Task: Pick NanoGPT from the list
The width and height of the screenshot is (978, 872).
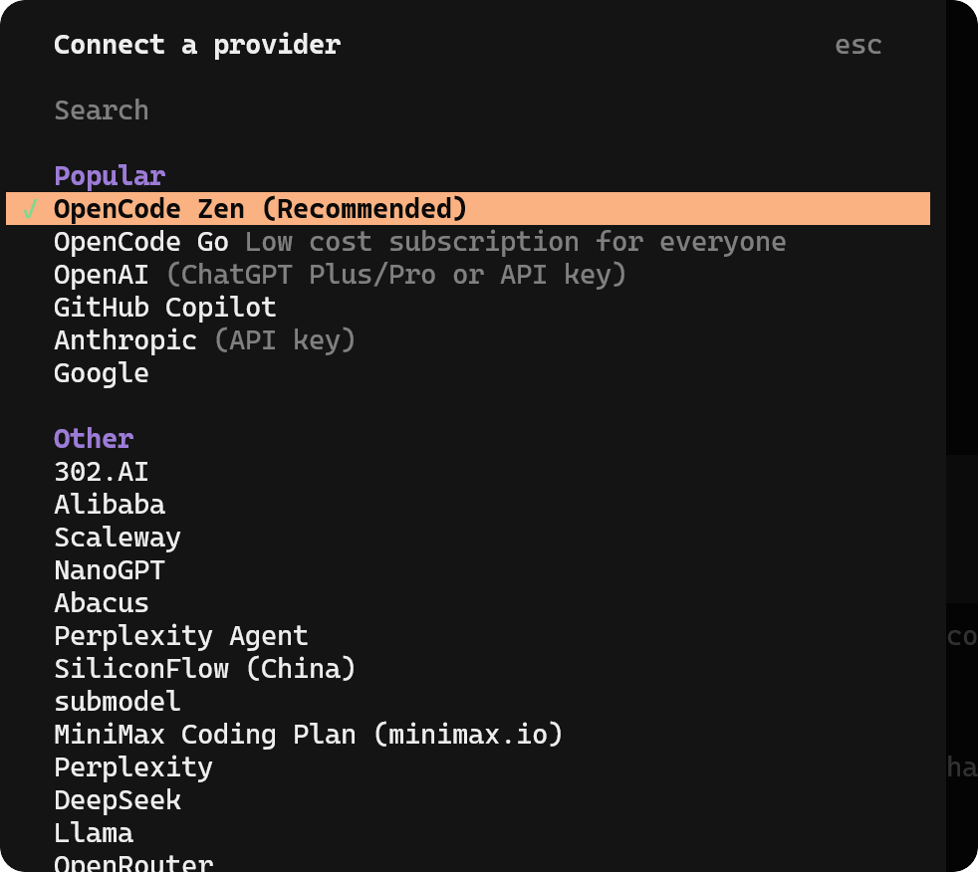Action: point(109,570)
